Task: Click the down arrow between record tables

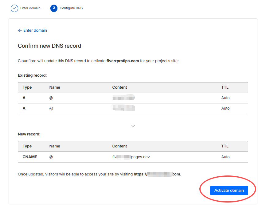Action: pos(133,125)
